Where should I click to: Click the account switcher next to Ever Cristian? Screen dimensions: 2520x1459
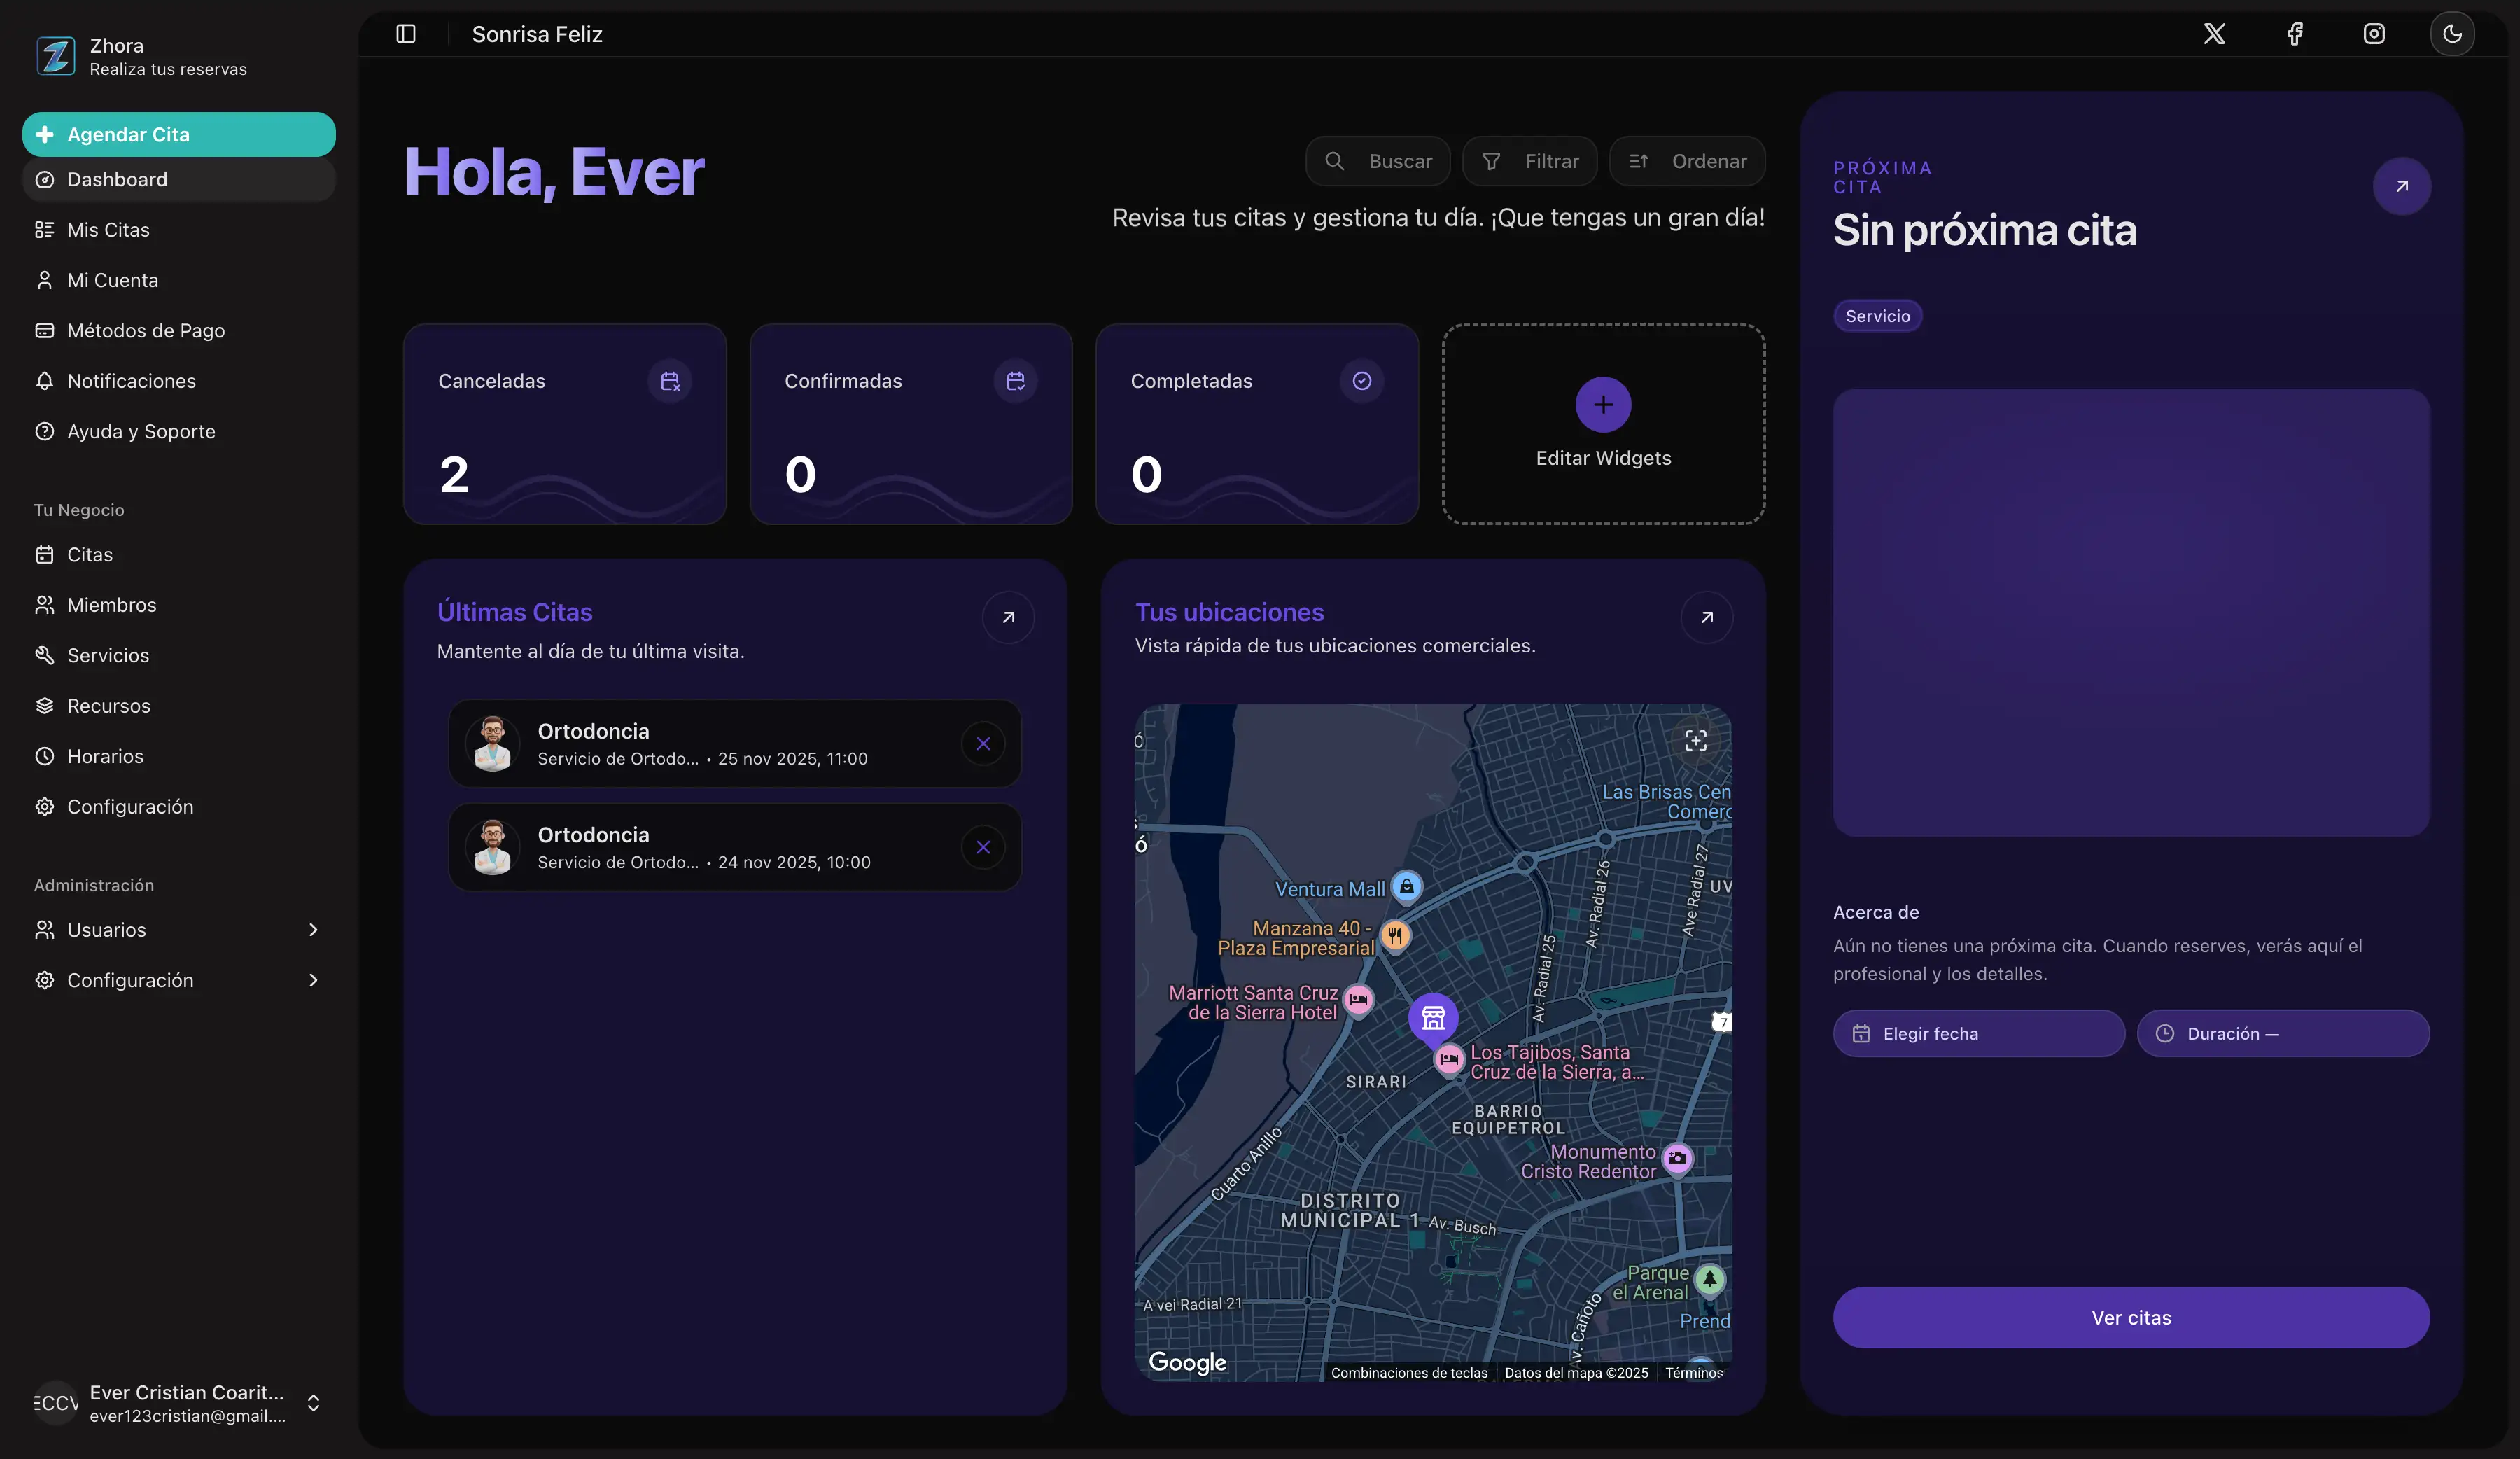coord(313,1402)
